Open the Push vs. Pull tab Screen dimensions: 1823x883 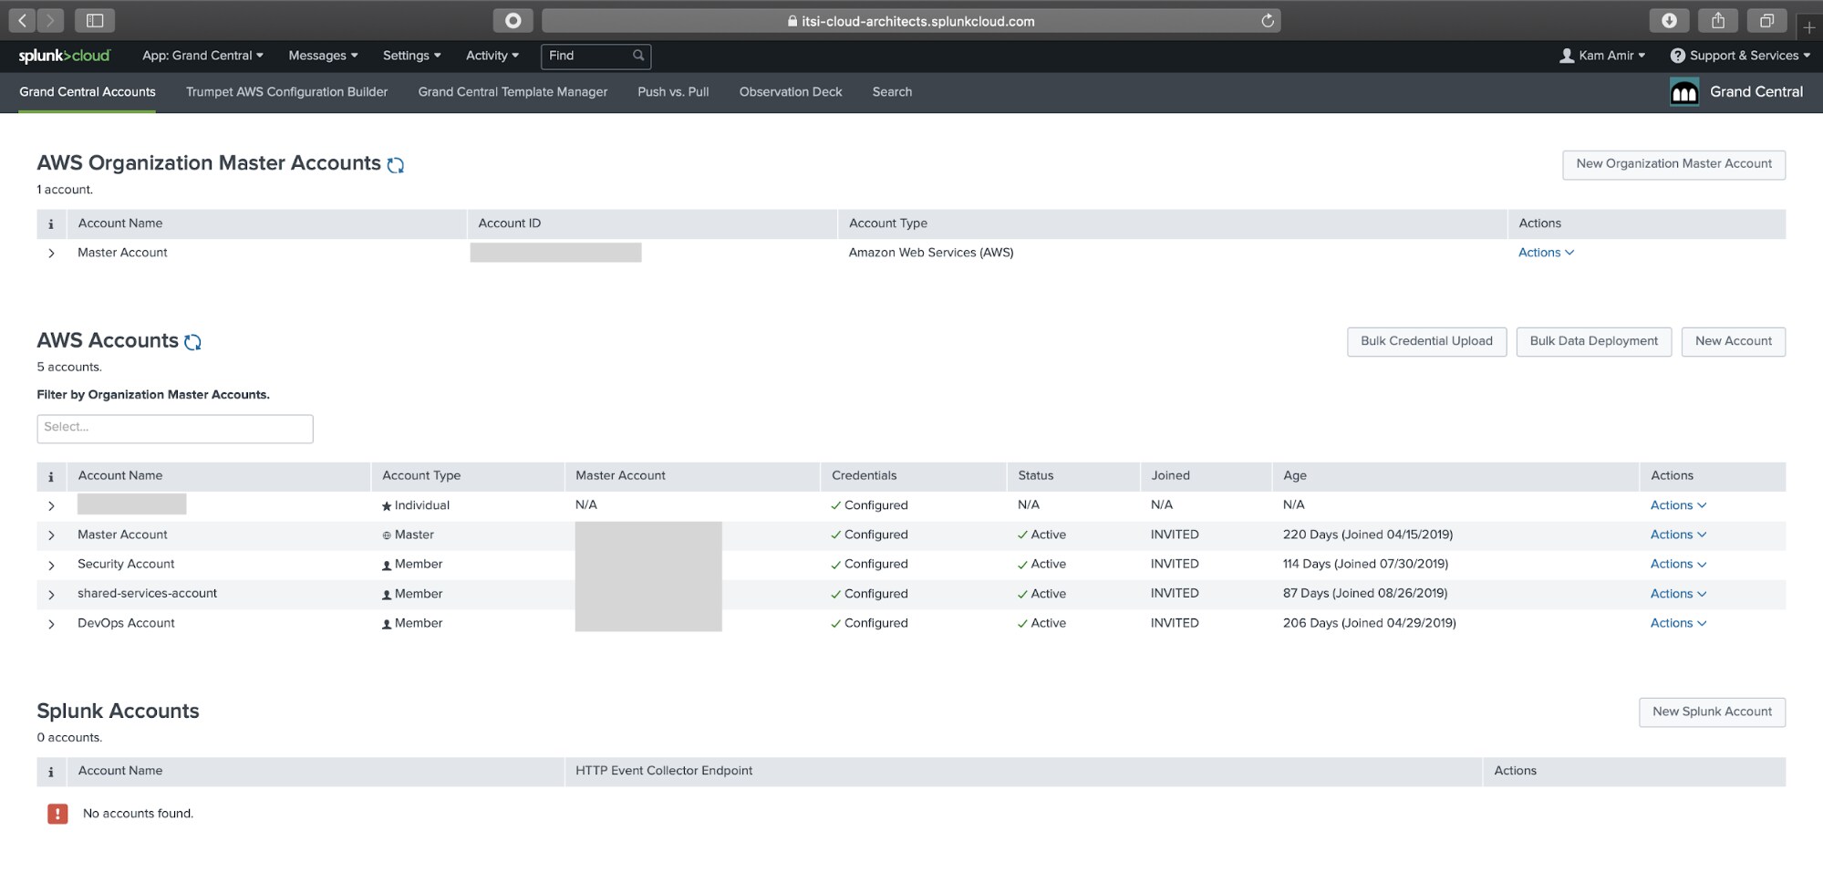tap(673, 92)
